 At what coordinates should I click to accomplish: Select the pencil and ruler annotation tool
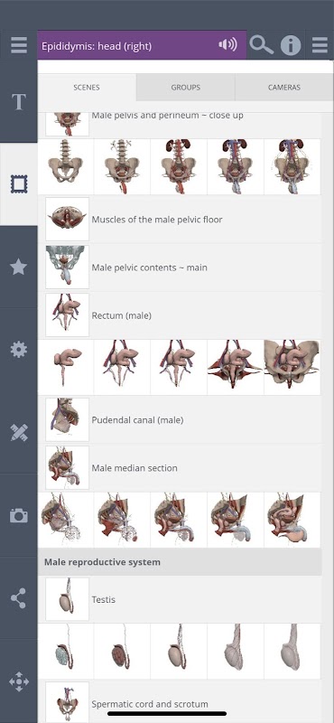[x=19, y=433]
